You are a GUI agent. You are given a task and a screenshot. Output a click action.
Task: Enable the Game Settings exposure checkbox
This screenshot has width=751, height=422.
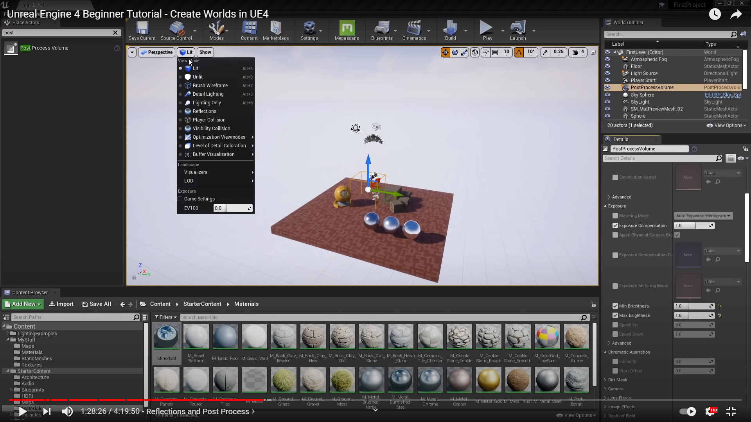pyautogui.click(x=180, y=199)
